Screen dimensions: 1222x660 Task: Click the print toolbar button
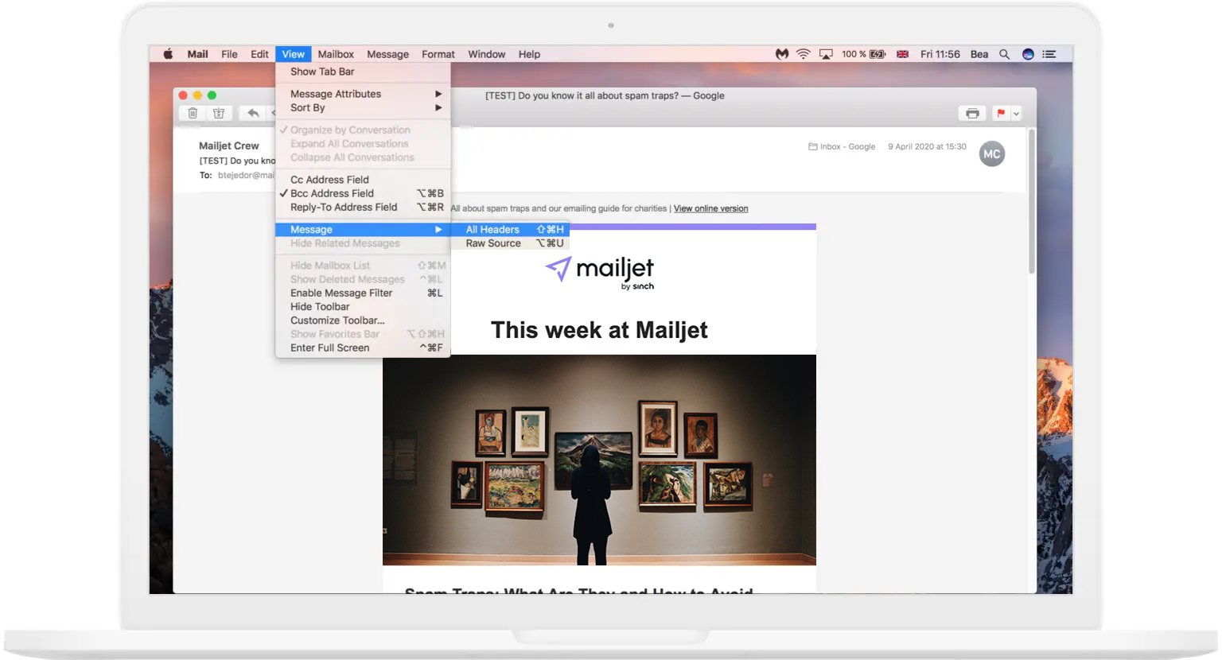(972, 114)
